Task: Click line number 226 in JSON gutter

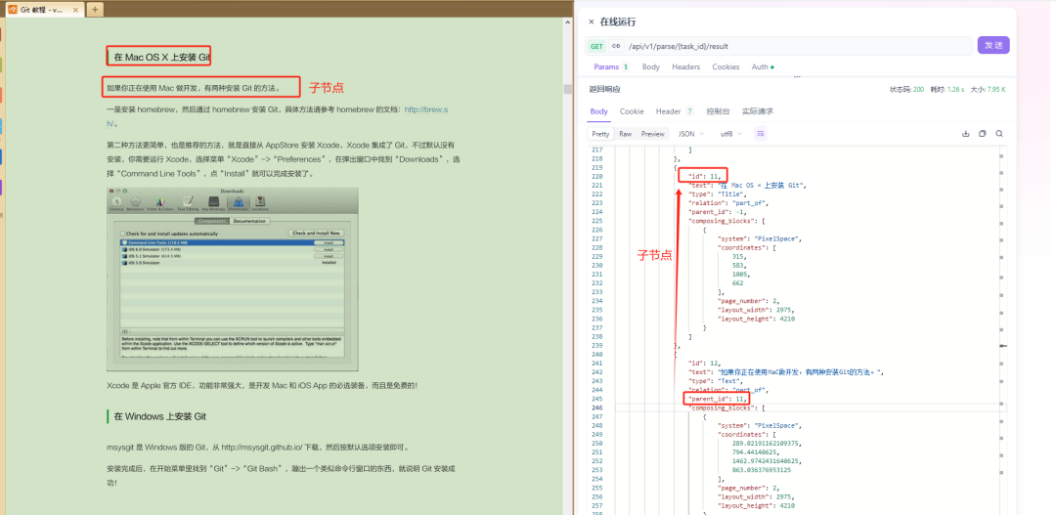Action: pos(596,229)
